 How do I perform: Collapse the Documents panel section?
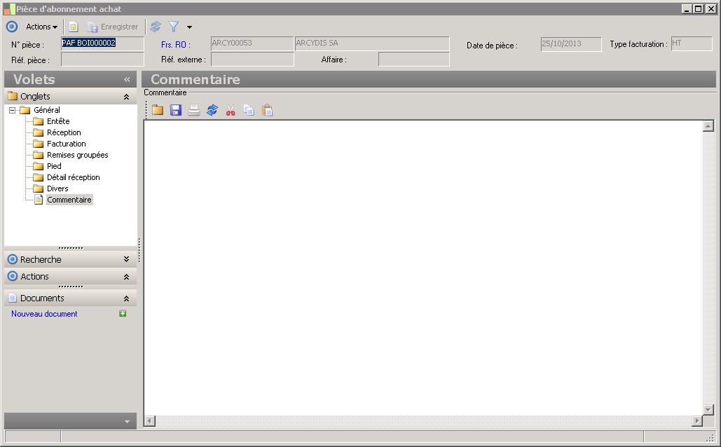[x=126, y=298]
